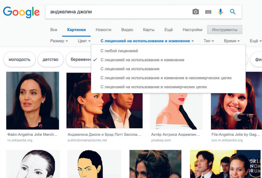This screenshot has height=178, width=262.
Task: Click inside the search text field
Action: coord(116,12)
